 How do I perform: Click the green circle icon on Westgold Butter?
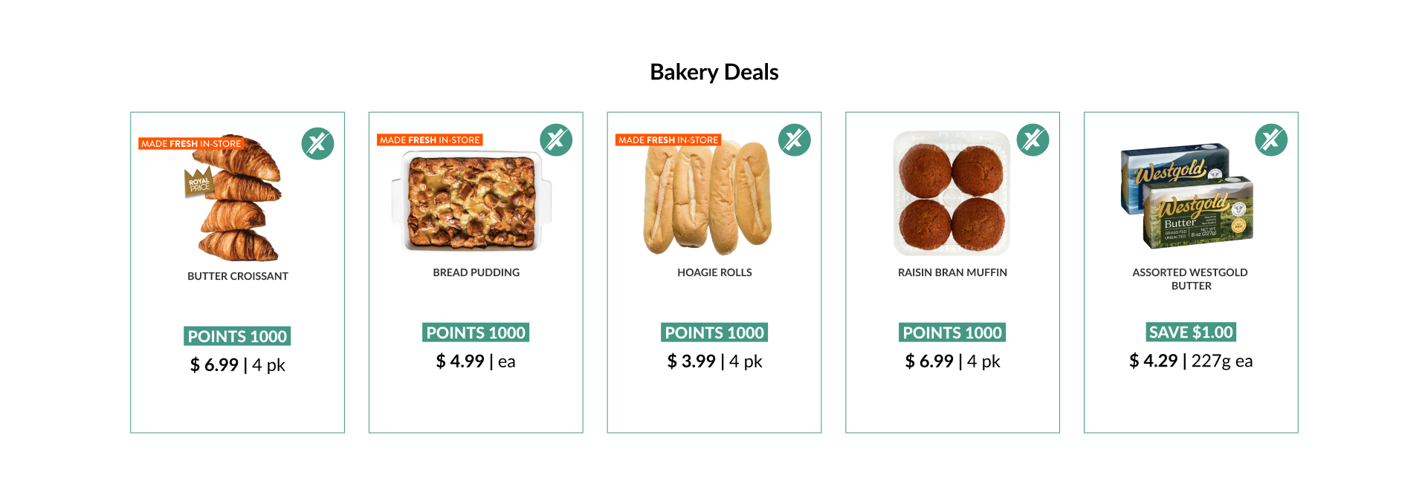[x=1271, y=140]
